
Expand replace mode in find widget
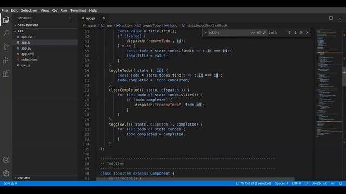(x=205, y=32)
